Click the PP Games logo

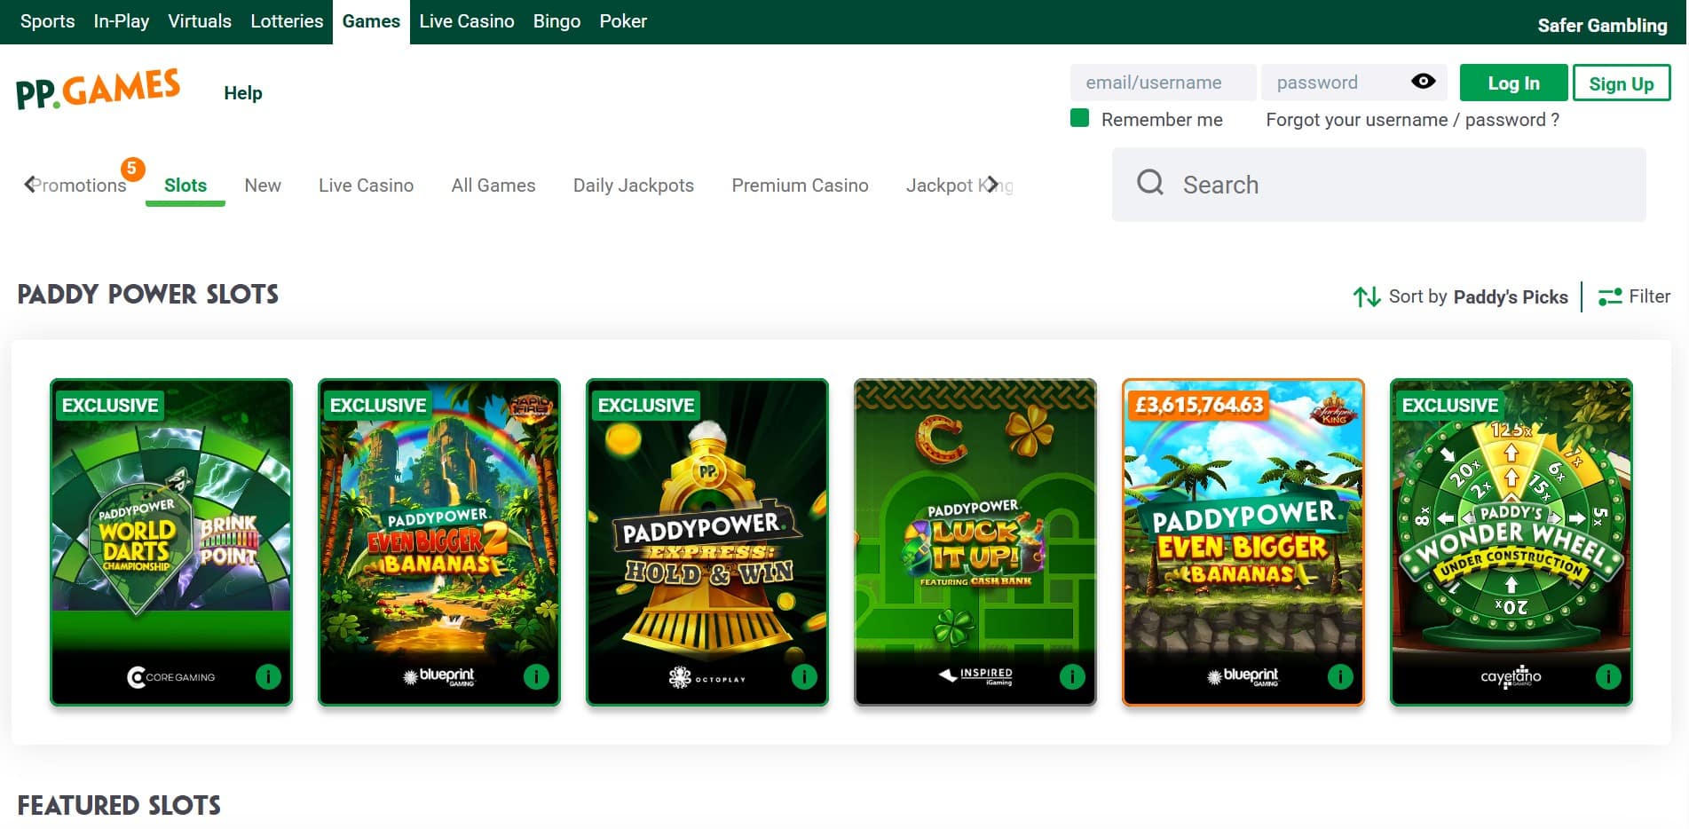tap(98, 90)
